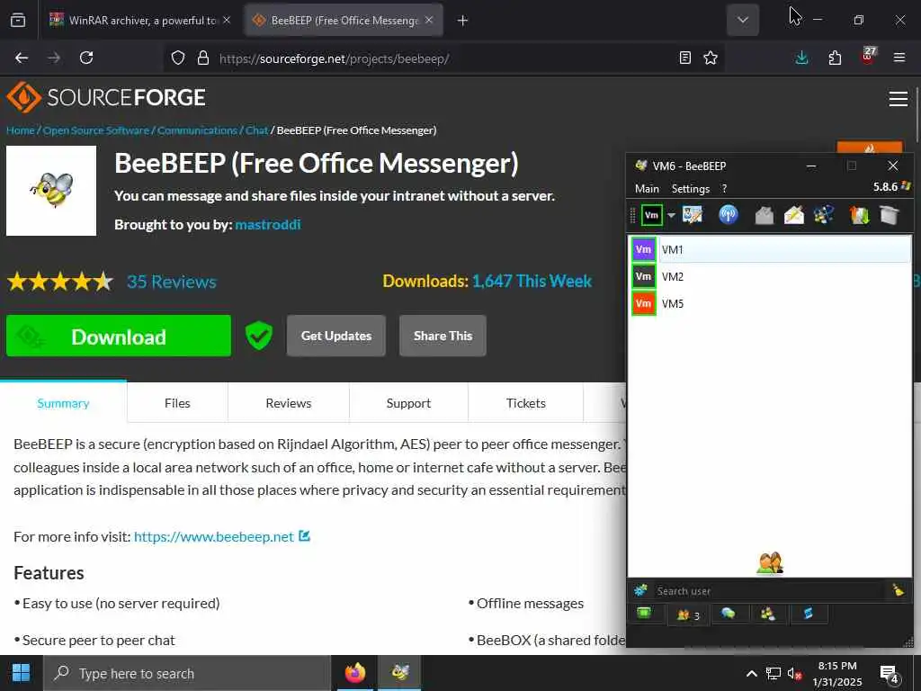Click the Home breadcrumb link

coord(21,130)
